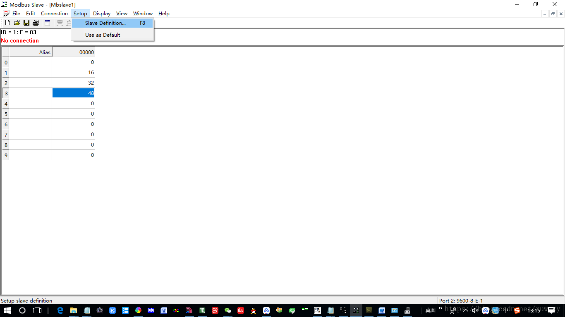Click the clock showing 13:15

click(x=534, y=310)
